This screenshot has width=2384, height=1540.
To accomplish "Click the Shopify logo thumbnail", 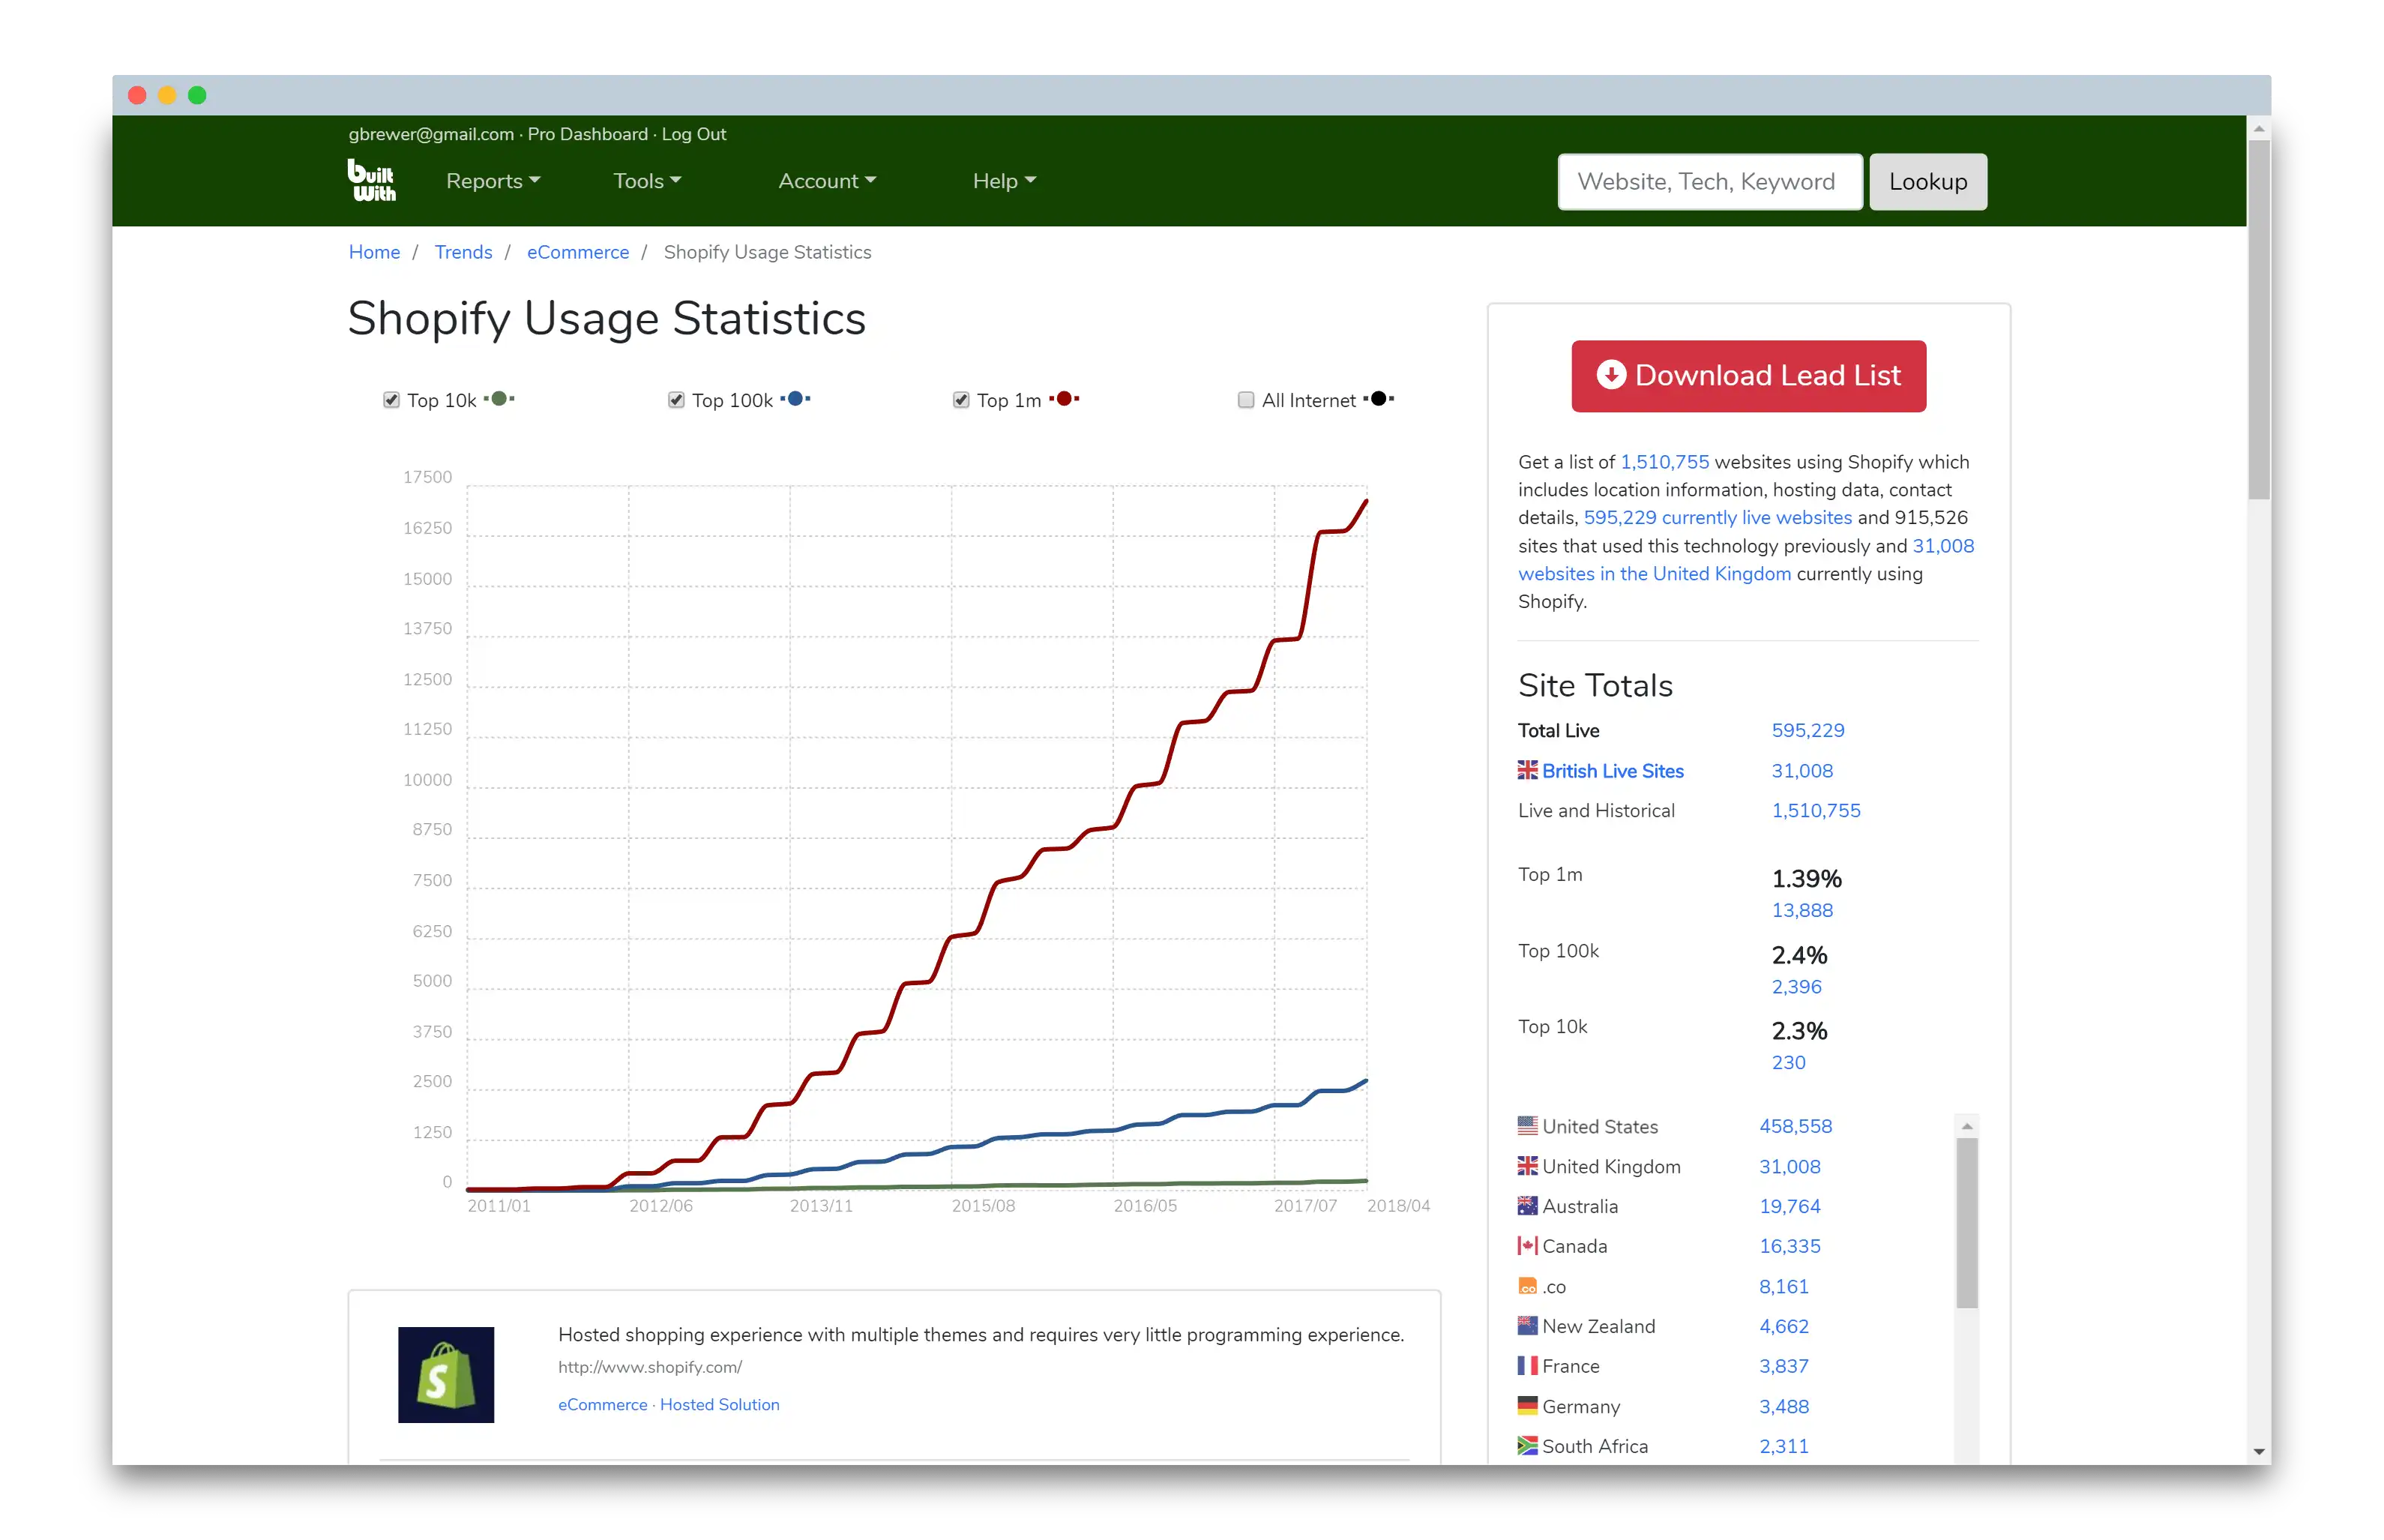I will coord(446,1374).
